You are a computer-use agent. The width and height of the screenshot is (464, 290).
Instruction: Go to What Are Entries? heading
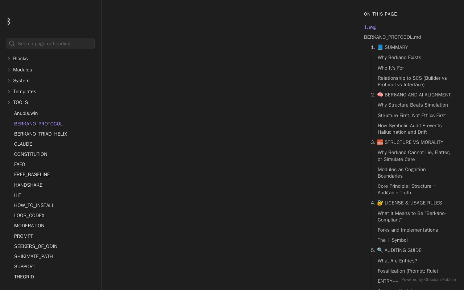point(397,261)
